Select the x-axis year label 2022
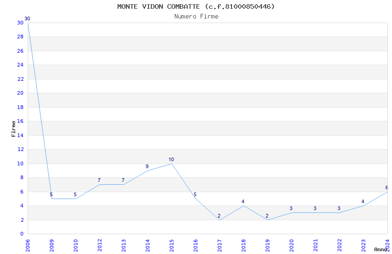Screen dimensions: 392x254 339,246
